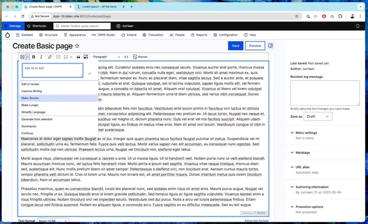Open the Structure admin menu
Screen dimensions: 368x224
point(48,35)
